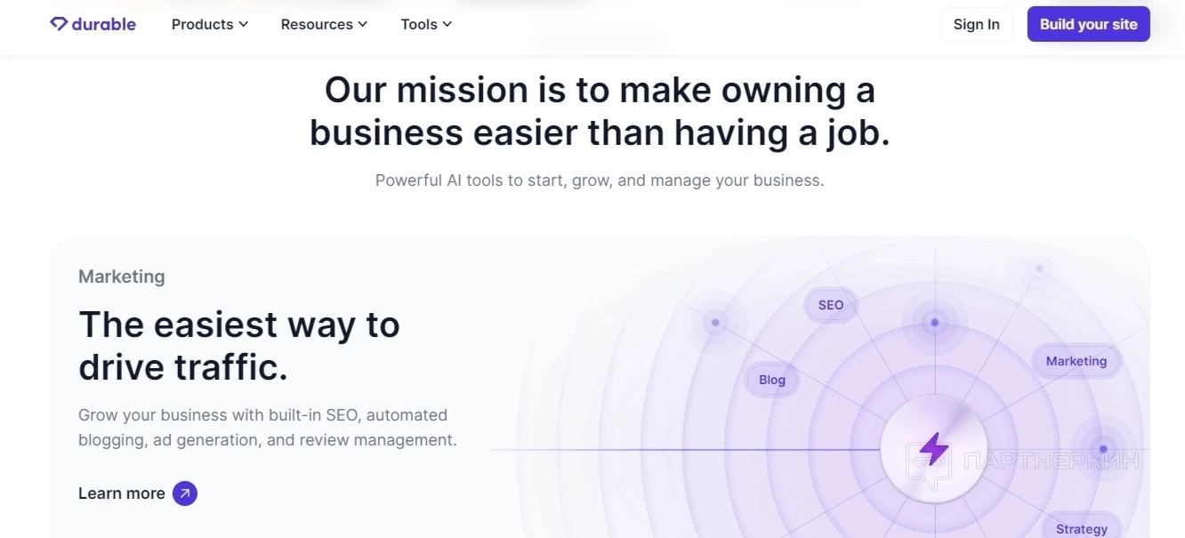
Task: Click the Build your site button
Action: point(1088,25)
